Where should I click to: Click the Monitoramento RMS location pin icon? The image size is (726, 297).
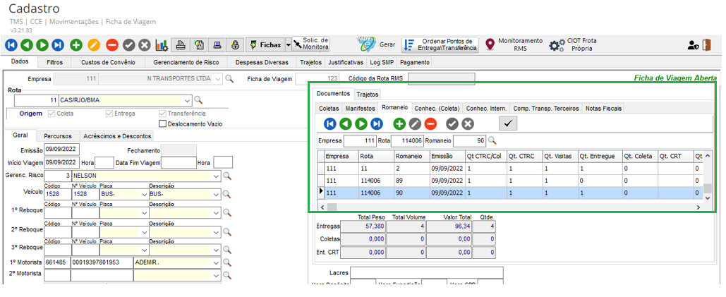pos(490,45)
